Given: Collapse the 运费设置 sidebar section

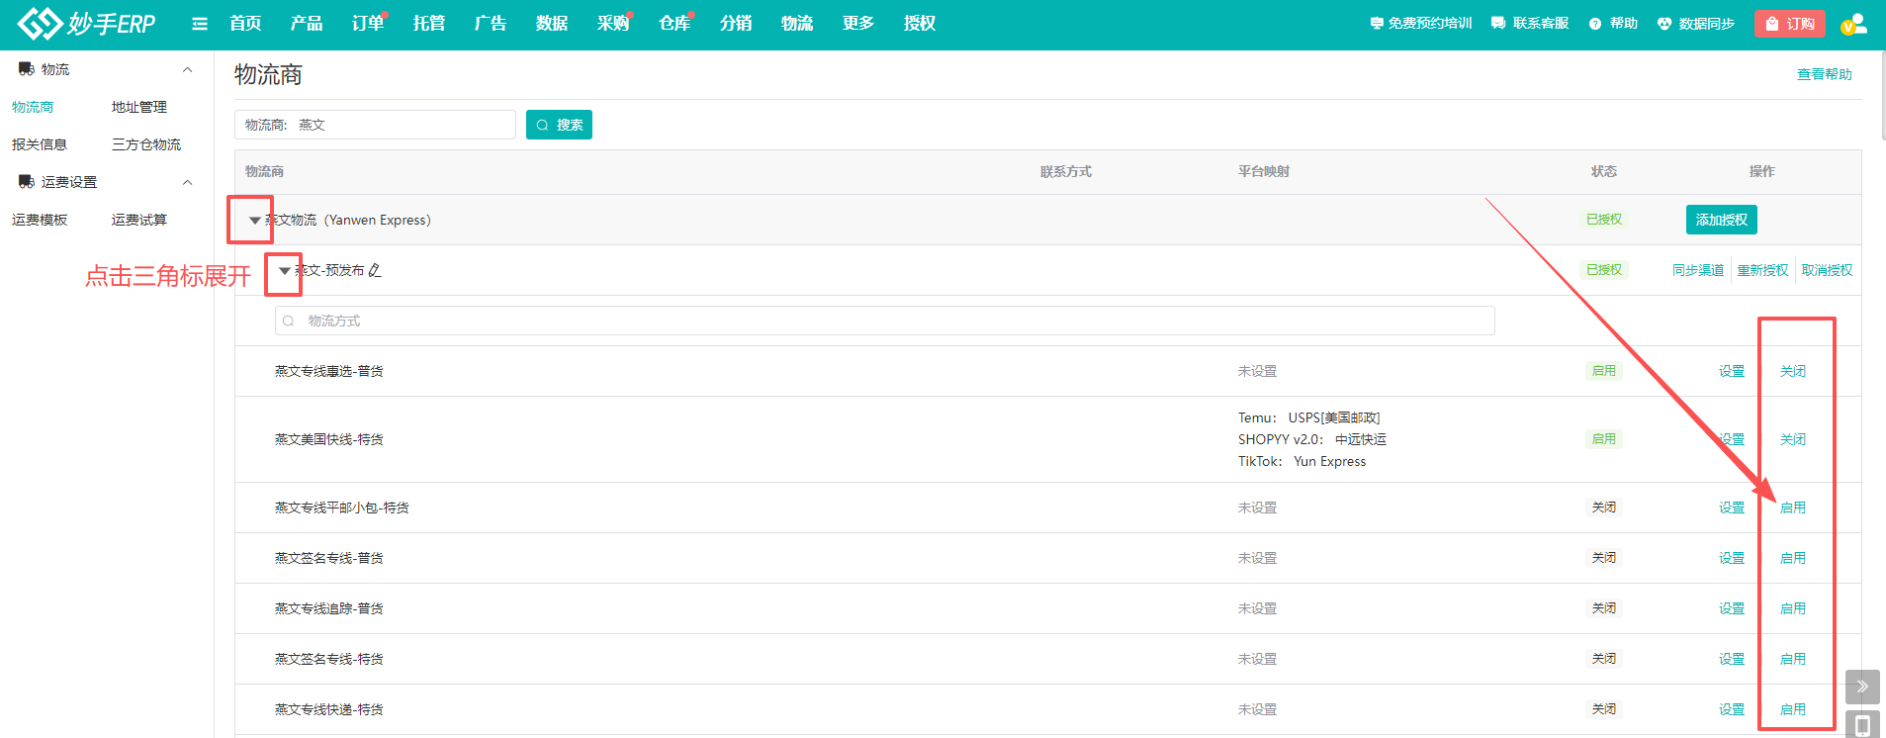Looking at the screenshot, I should point(187,182).
